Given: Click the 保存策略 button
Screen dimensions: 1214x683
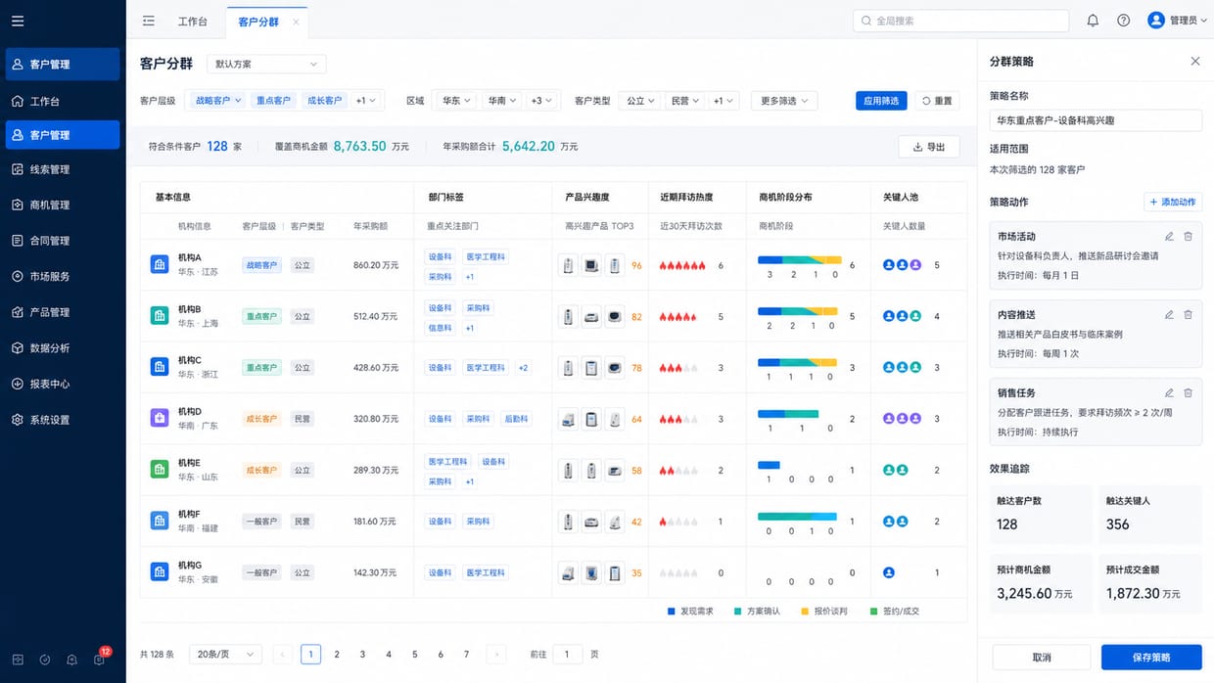Looking at the screenshot, I should [1151, 657].
